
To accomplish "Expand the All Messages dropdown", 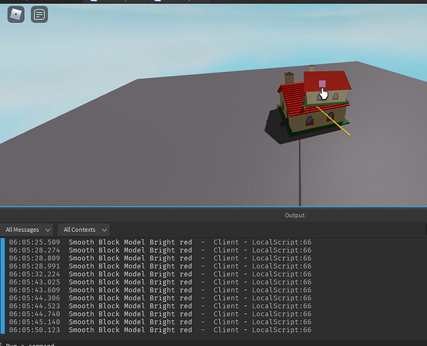I will point(27,230).
